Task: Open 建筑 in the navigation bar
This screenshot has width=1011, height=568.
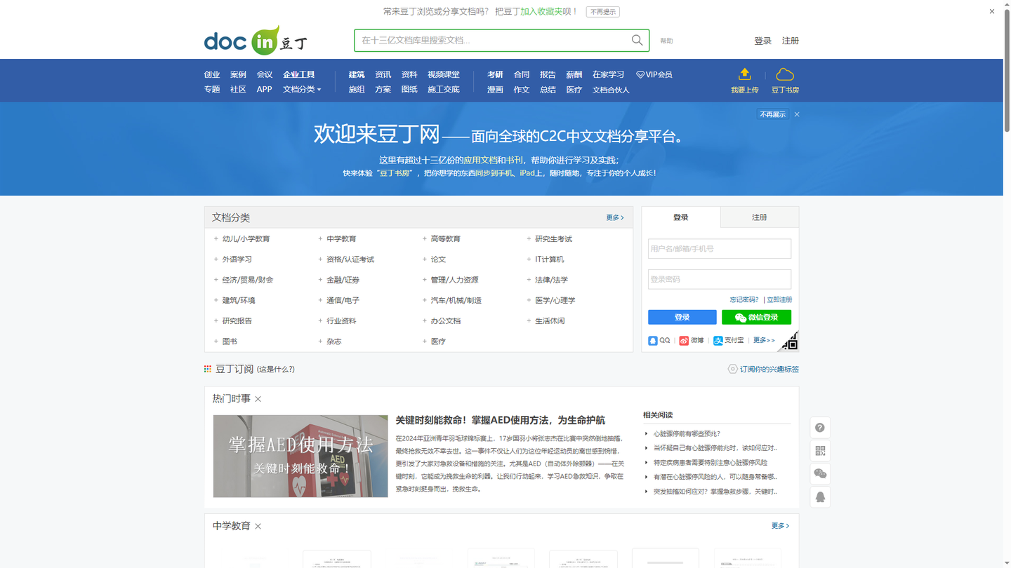Action: pos(357,74)
